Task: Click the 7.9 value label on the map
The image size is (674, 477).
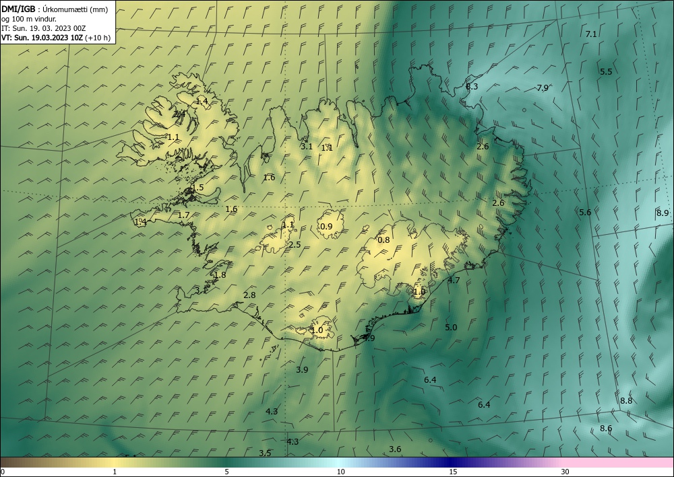Action: point(543,88)
